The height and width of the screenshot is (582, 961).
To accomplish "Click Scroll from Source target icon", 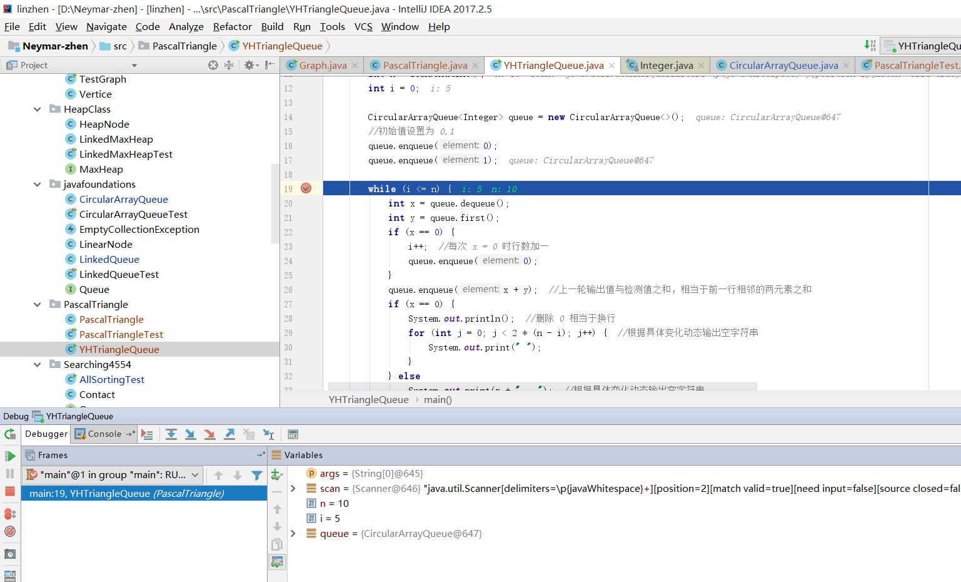I will pyautogui.click(x=213, y=65).
